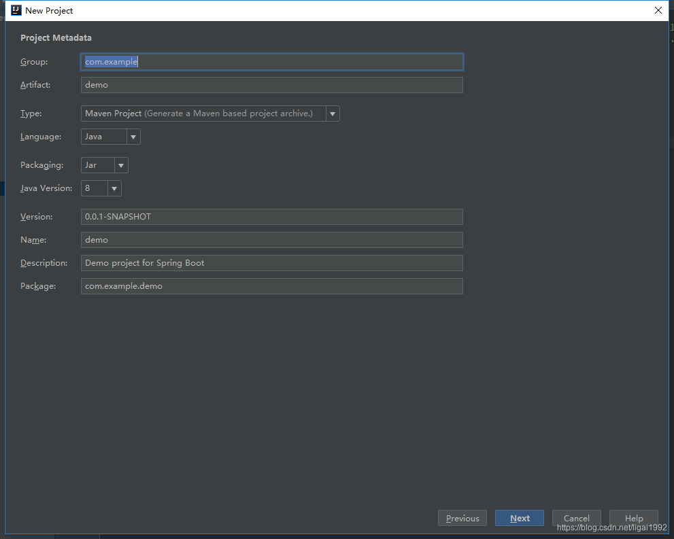Click the Group: label
The width and height of the screenshot is (674, 539).
coord(34,62)
